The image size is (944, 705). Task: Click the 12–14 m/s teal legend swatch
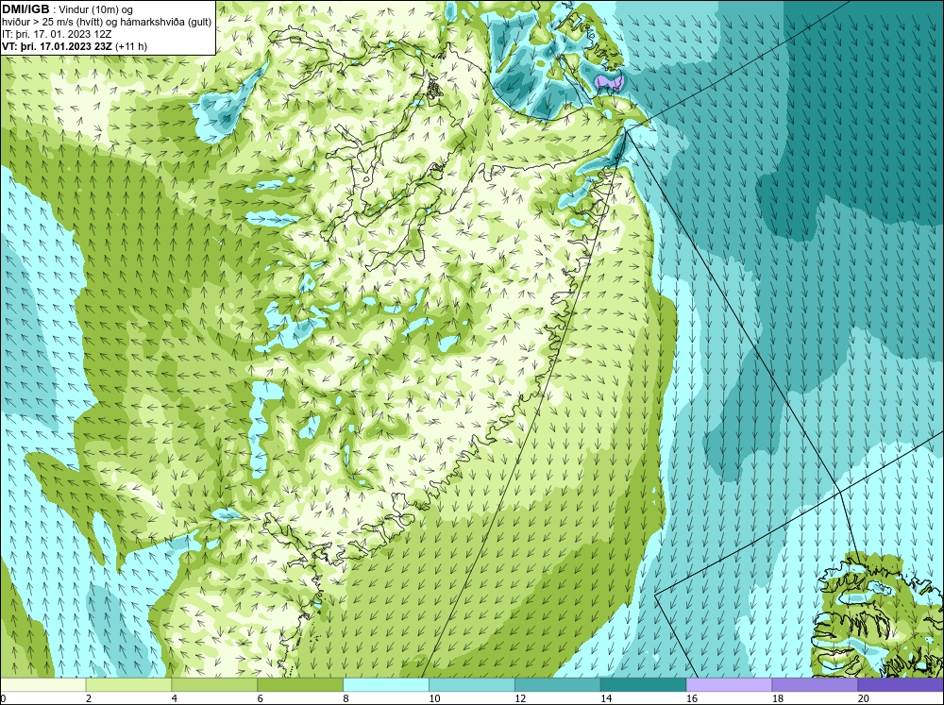pos(558,685)
